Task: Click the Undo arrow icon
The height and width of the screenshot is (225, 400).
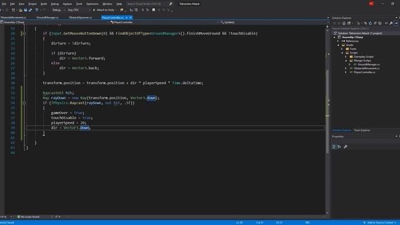Action: (37, 10)
